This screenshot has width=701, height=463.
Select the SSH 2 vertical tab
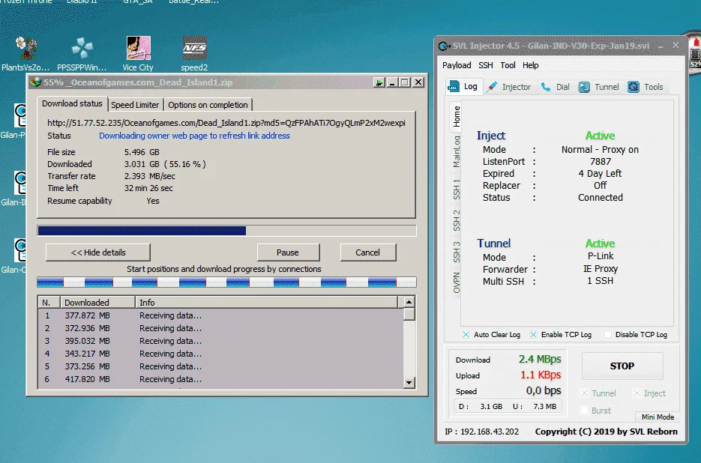coord(456,220)
